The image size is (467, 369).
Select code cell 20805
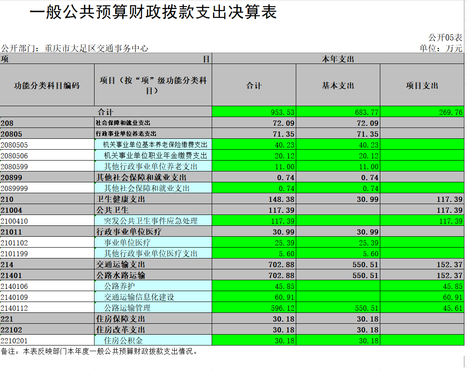point(47,134)
